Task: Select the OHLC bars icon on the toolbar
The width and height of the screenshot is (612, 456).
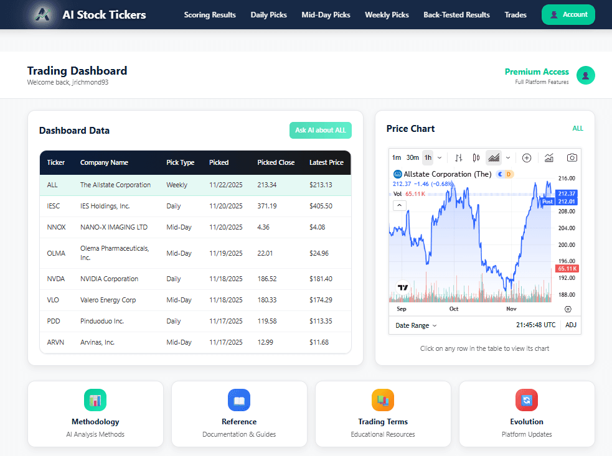Action: coord(459,157)
